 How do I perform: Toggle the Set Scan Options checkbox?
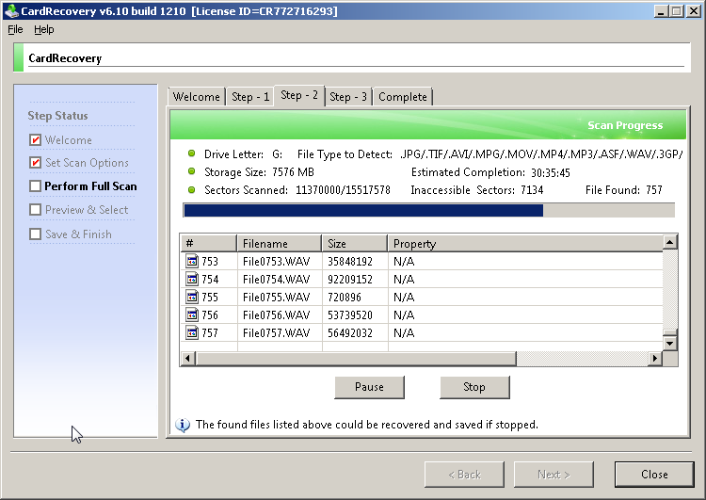click(35, 163)
